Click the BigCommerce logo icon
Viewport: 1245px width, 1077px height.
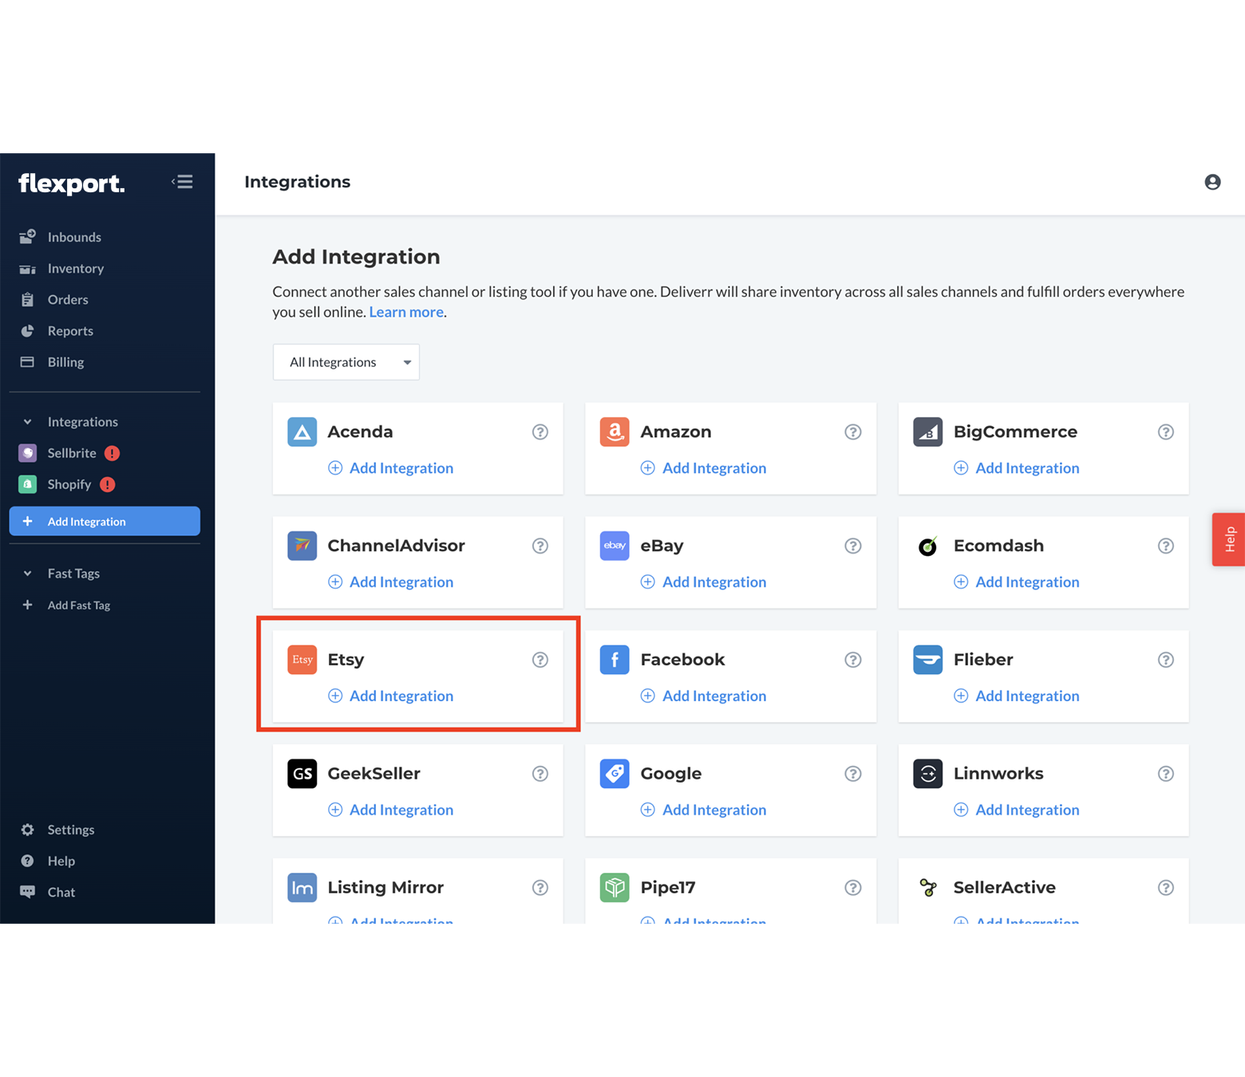(x=928, y=432)
